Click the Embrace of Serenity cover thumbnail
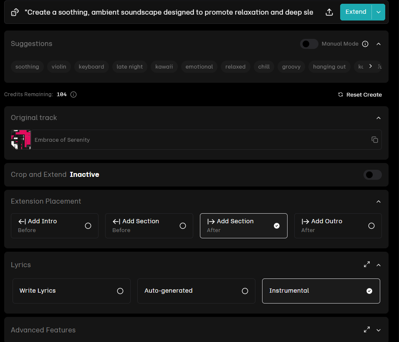Screen dimensions: 399x342 pyautogui.click(x=21, y=140)
